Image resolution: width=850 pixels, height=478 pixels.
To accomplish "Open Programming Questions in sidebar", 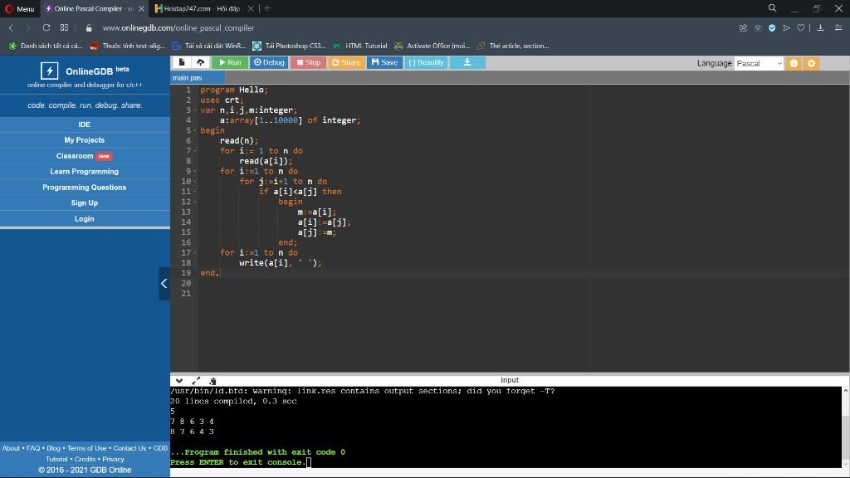I will coord(85,187).
